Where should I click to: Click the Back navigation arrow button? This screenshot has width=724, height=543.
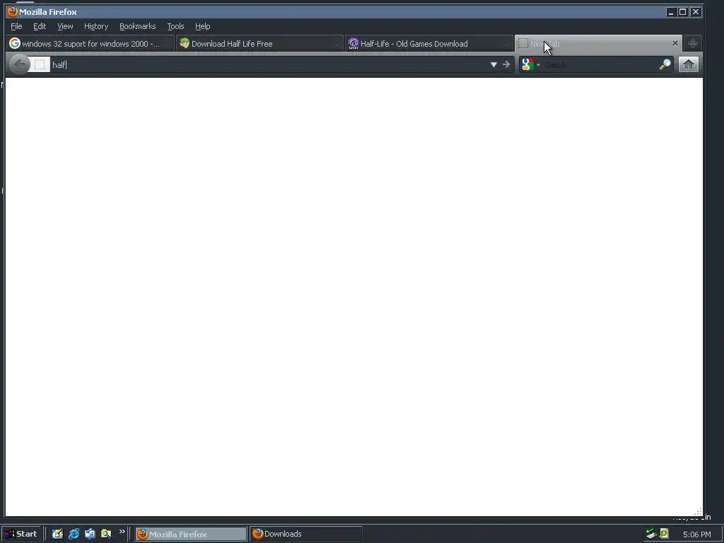[x=19, y=64]
